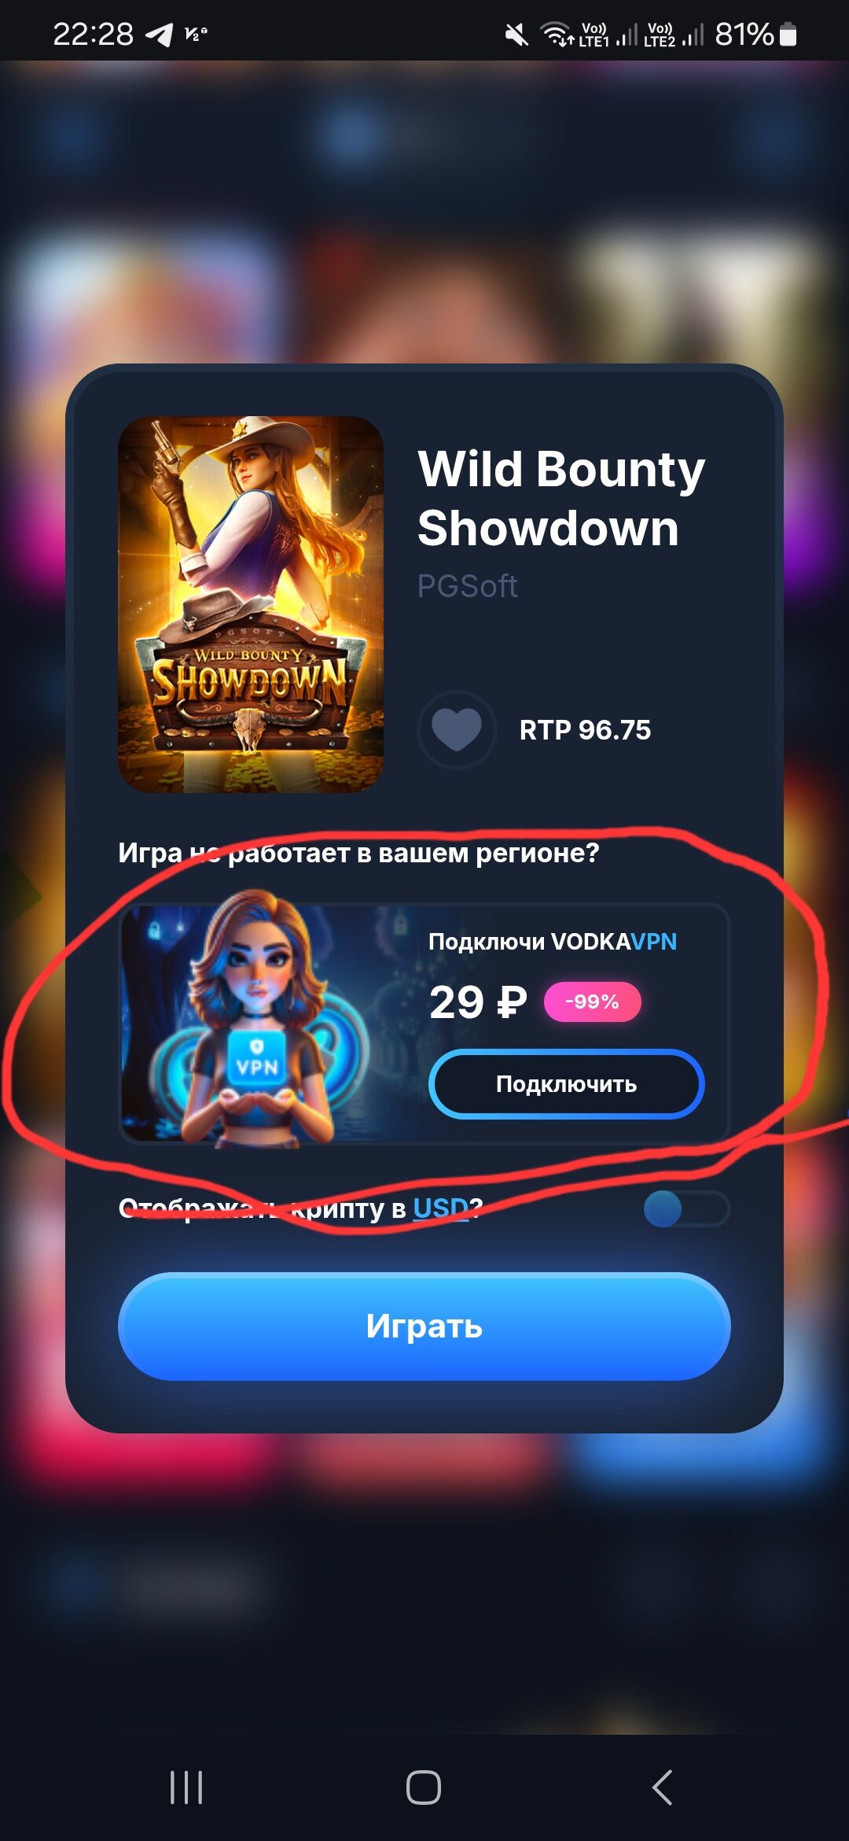This screenshot has height=1841, width=849.
Task: Tap the Подключи VODKAVPN heading text
Action: click(x=553, y=942)
